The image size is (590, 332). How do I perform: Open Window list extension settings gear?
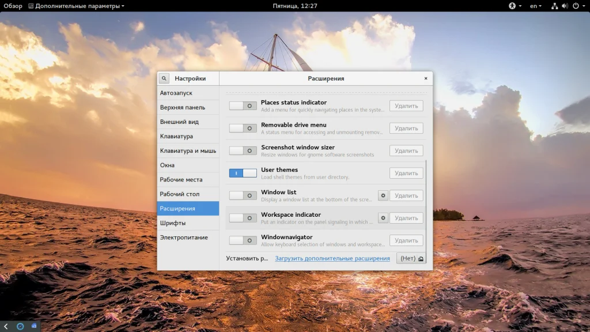click(383, 195)
